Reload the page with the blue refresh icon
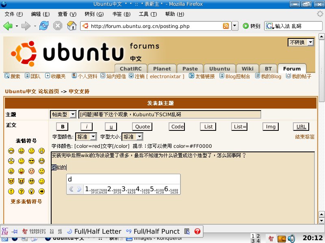This screenshot has height=243, width=325. pos(44,26)
